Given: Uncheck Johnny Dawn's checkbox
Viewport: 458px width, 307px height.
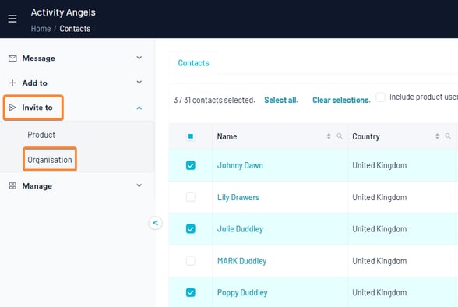Looking at the screenshot, I should [x=190, y=165].
